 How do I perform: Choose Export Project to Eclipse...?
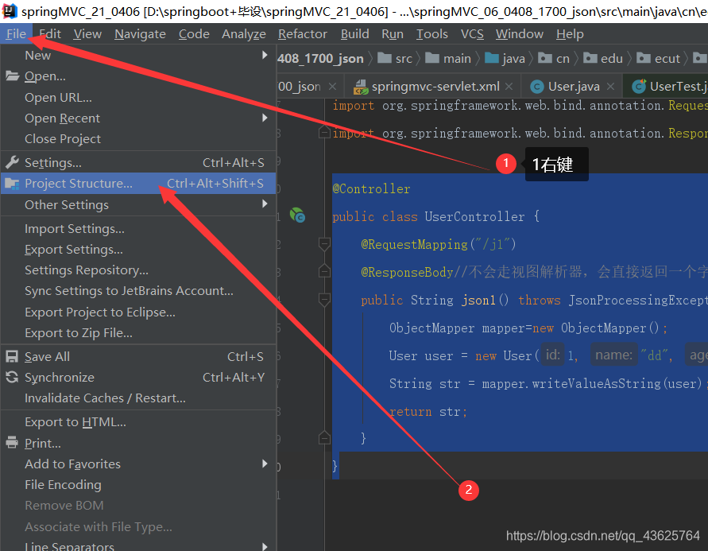click(138, 312)
